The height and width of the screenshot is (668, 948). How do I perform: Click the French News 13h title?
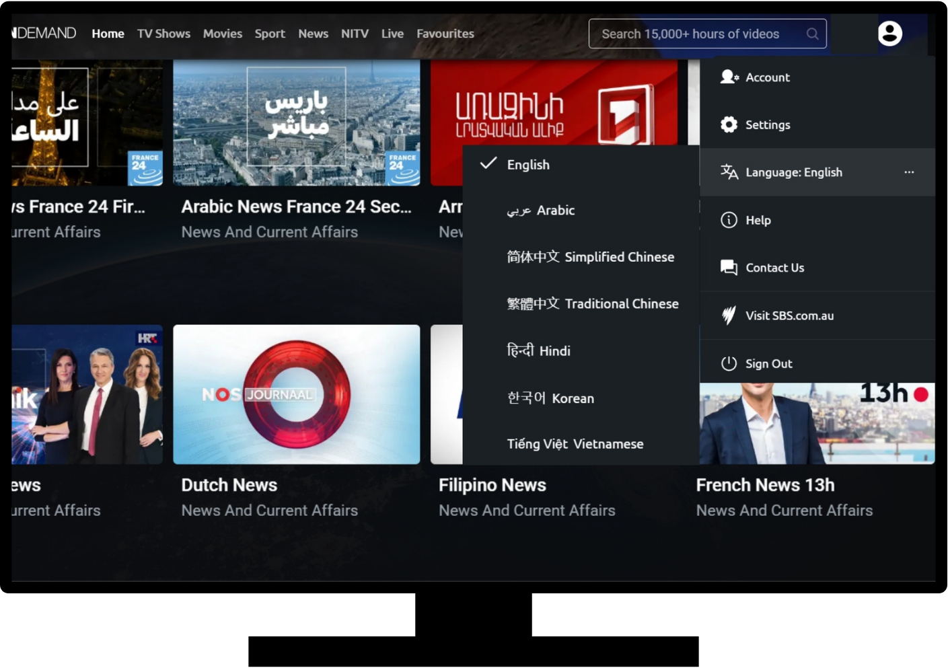765,485
